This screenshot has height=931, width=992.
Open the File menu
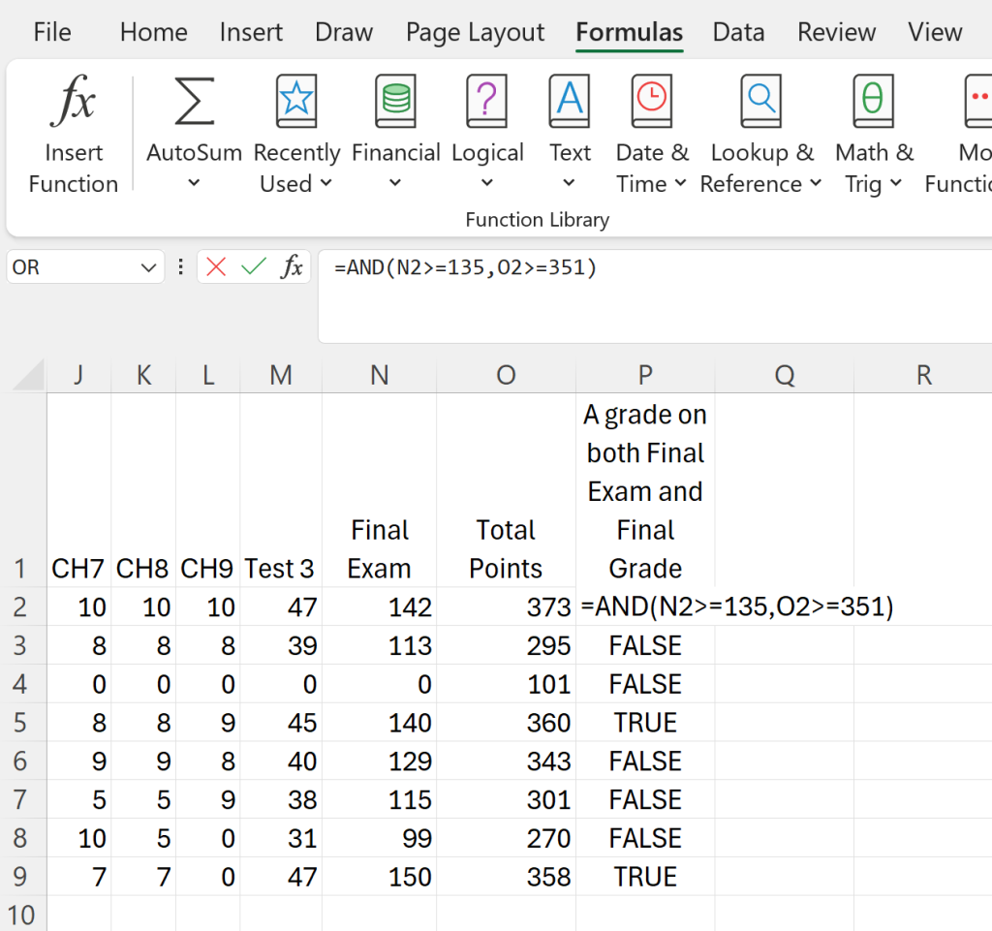[x=52, y=32]
